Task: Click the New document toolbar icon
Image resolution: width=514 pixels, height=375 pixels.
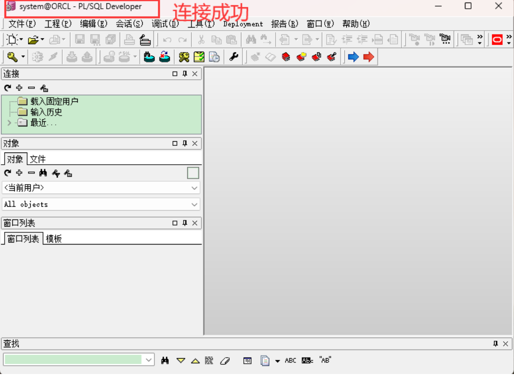Action: point(12,39)
